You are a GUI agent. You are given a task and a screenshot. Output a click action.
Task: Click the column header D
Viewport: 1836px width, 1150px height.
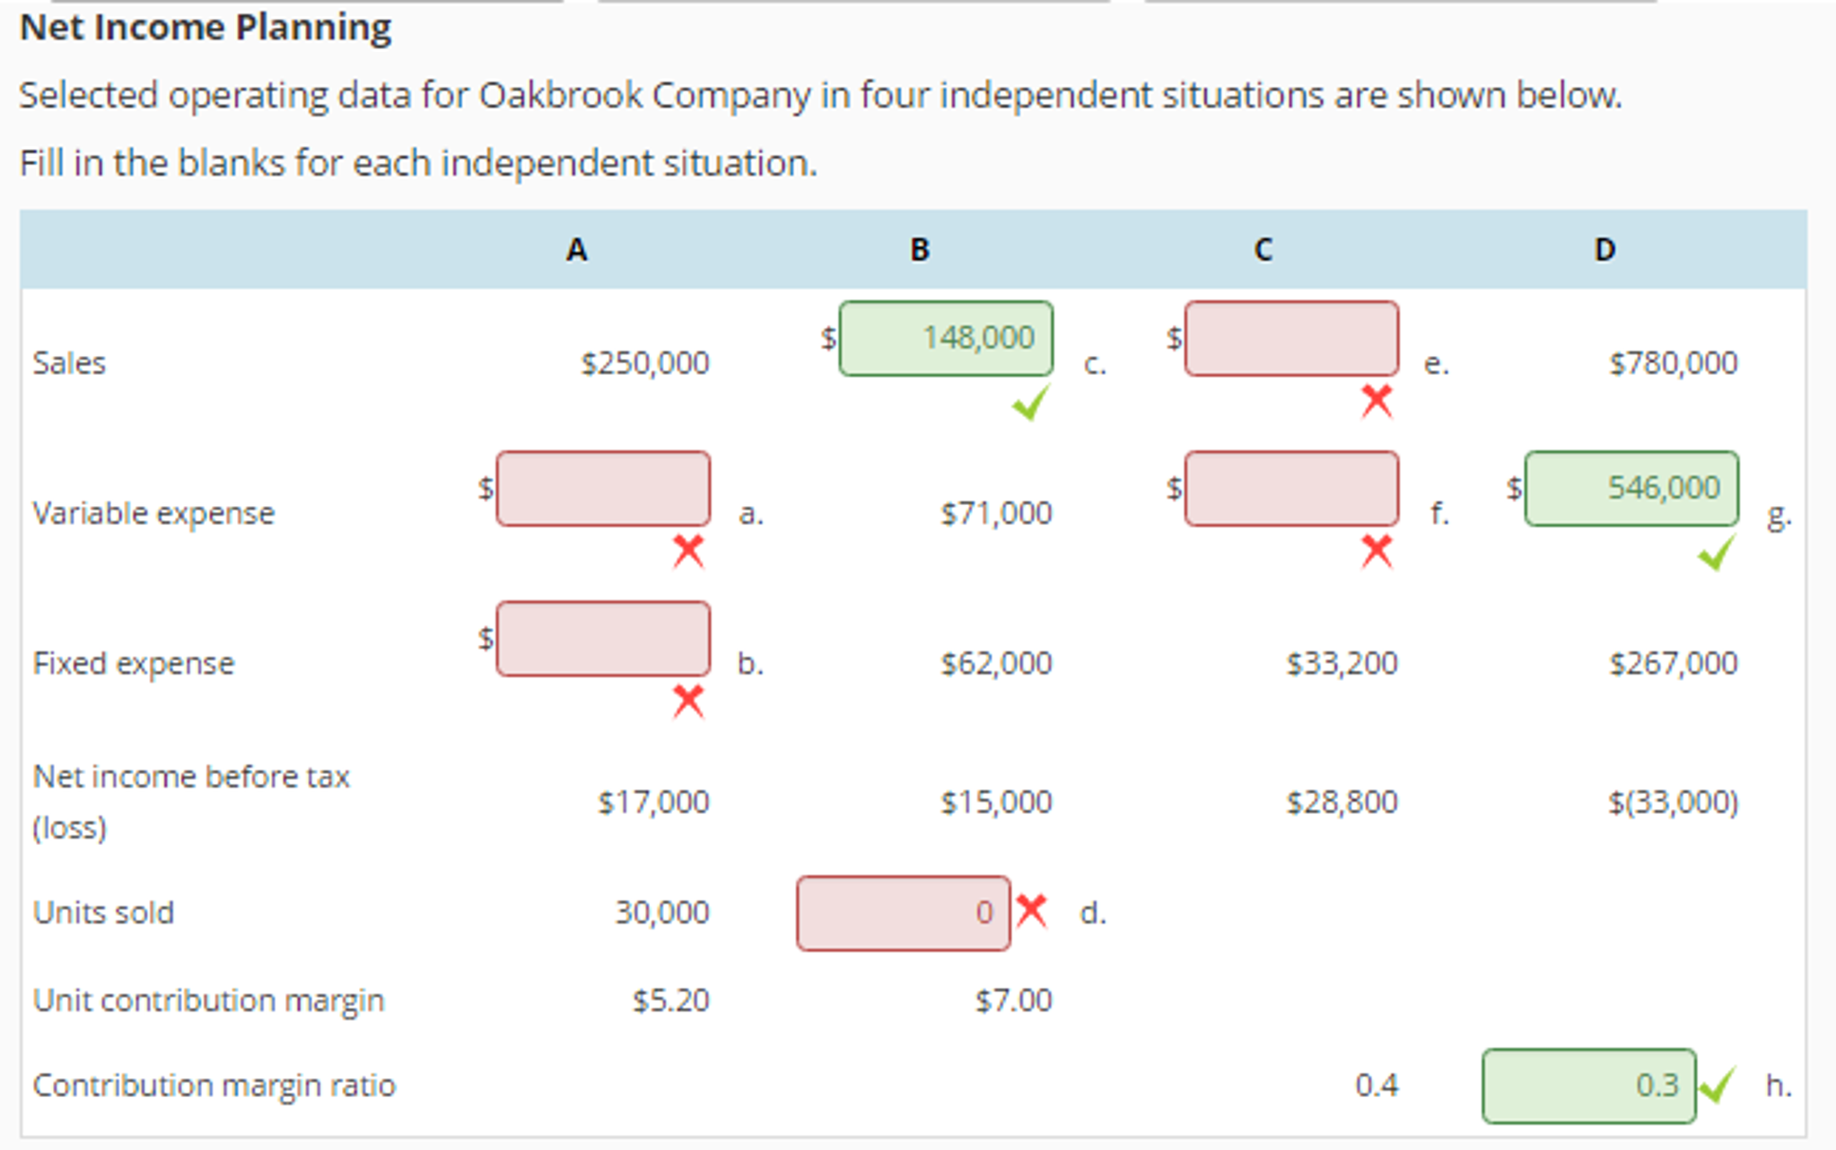pyautogui.click(x=1604, y=249)
